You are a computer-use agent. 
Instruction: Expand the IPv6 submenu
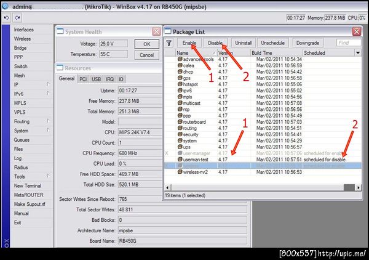(x=48, y=94)
